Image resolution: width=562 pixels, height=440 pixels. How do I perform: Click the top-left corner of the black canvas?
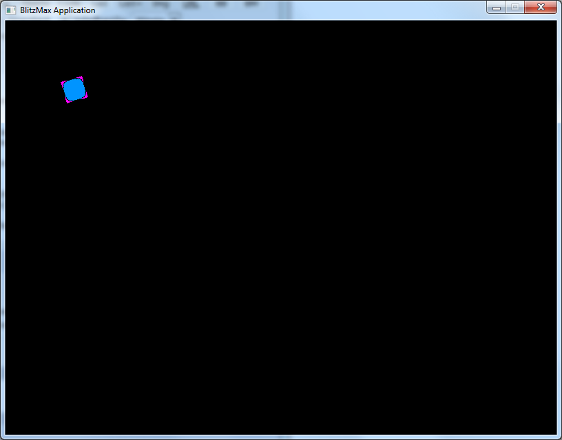7,23
